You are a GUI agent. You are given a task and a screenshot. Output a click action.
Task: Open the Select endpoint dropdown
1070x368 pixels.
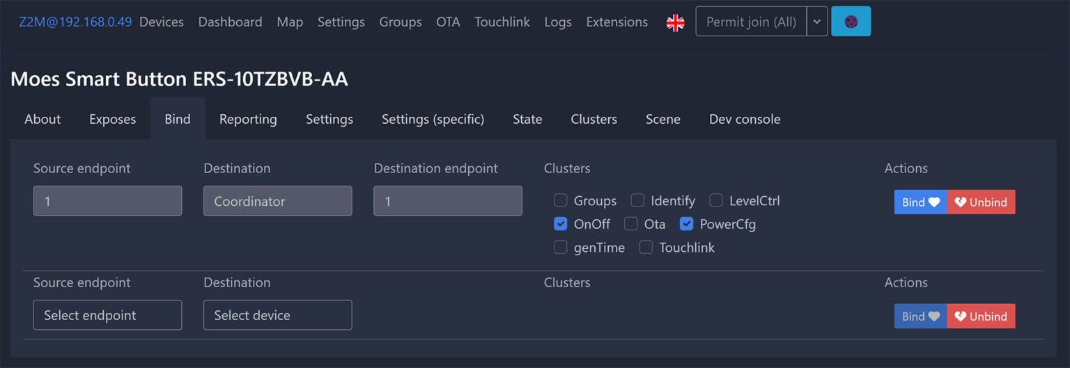coord(107,315)
